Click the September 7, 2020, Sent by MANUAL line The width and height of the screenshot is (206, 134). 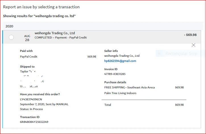pyautogui.click(x=44, y=104)
